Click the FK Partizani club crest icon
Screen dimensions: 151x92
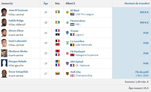pos(67,53)
